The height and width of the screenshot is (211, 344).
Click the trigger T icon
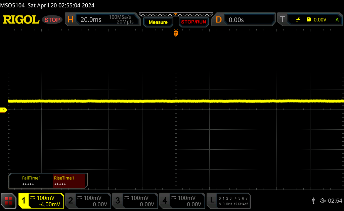click(282, 20)
